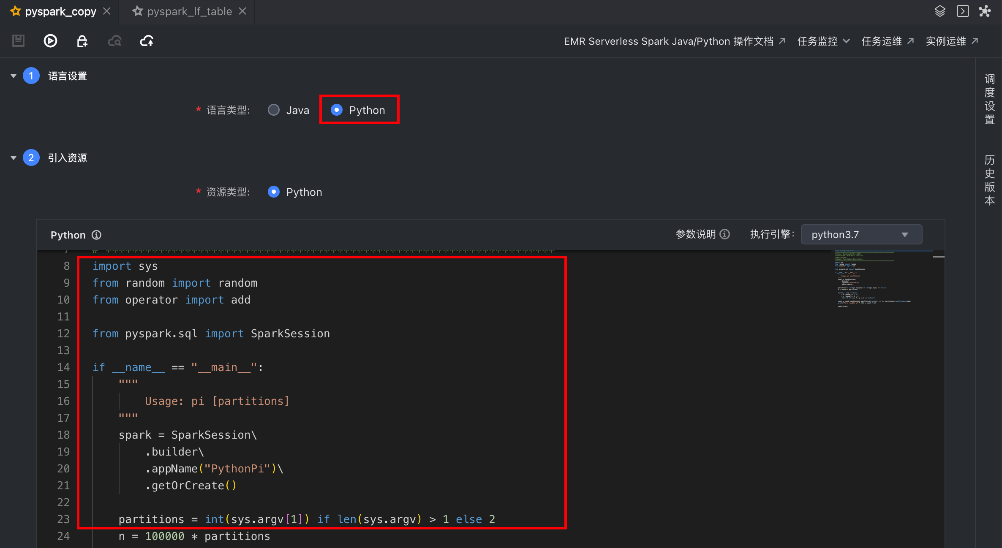Screen dimensions: 1002x548
Task: Expand the 任务监控 dropdown menu
Action: (823, 41)
